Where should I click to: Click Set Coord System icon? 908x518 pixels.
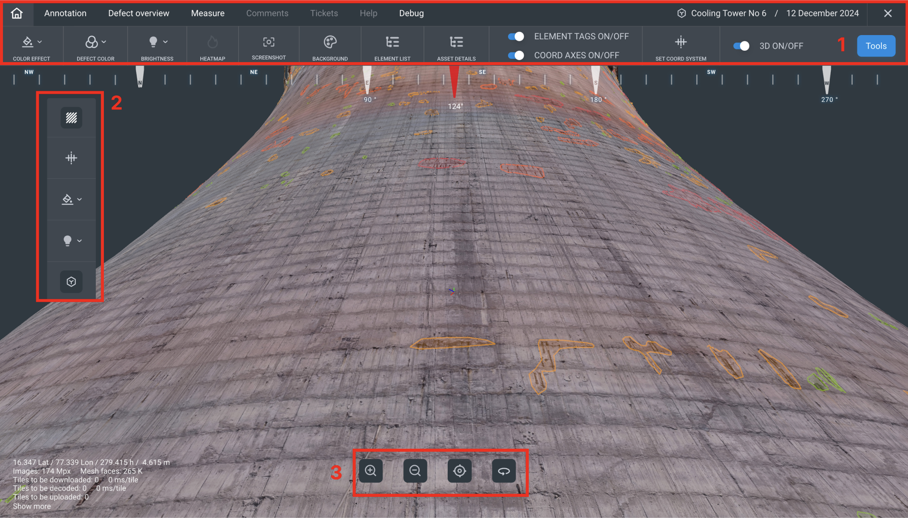coord(680,42)
